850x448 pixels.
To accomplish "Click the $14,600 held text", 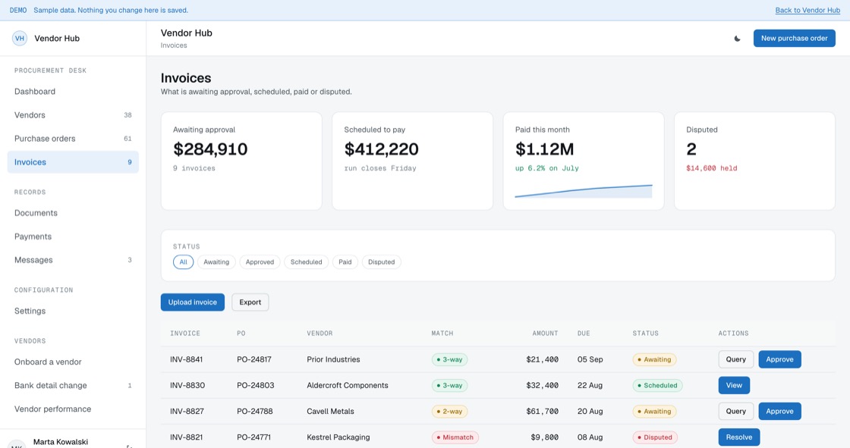I will 711,168.
